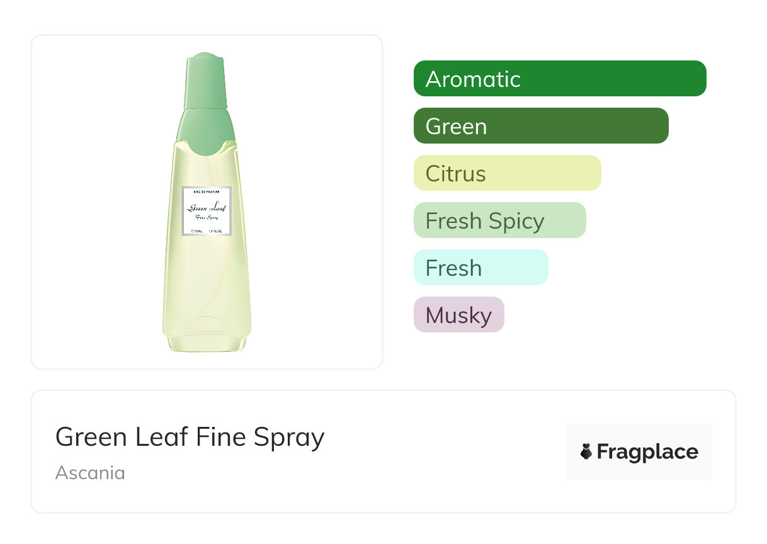767x544 pixels.
Task: Click the EAU DE PARFUM text on label
Action: 207,191
